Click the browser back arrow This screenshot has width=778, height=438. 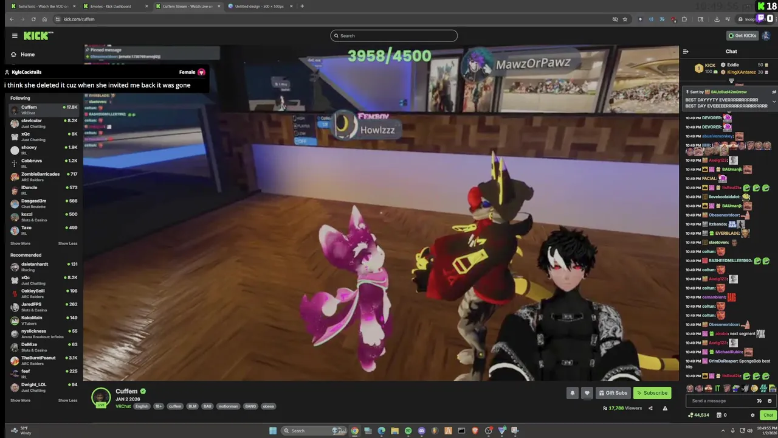pyautogui.click(x=12, y=19)
